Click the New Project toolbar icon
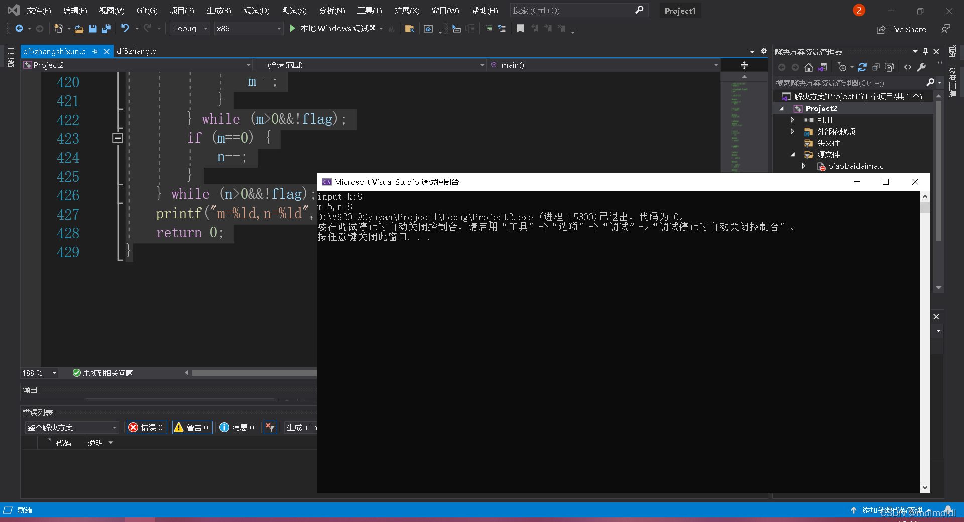The height and width of the screenshot is (522, 964). pos(58,29)
